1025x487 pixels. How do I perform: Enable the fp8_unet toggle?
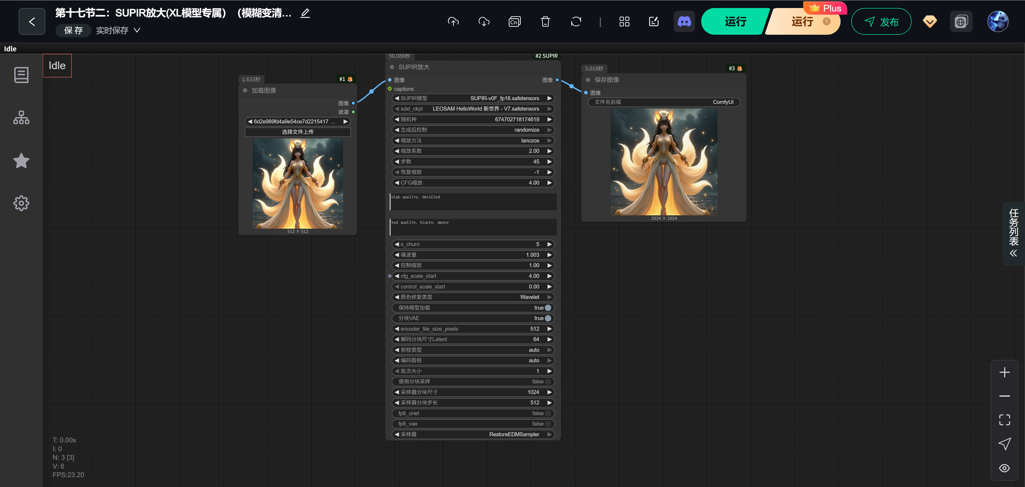point(547,413)
